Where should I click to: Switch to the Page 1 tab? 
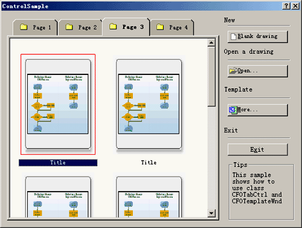tap(35, 27)
